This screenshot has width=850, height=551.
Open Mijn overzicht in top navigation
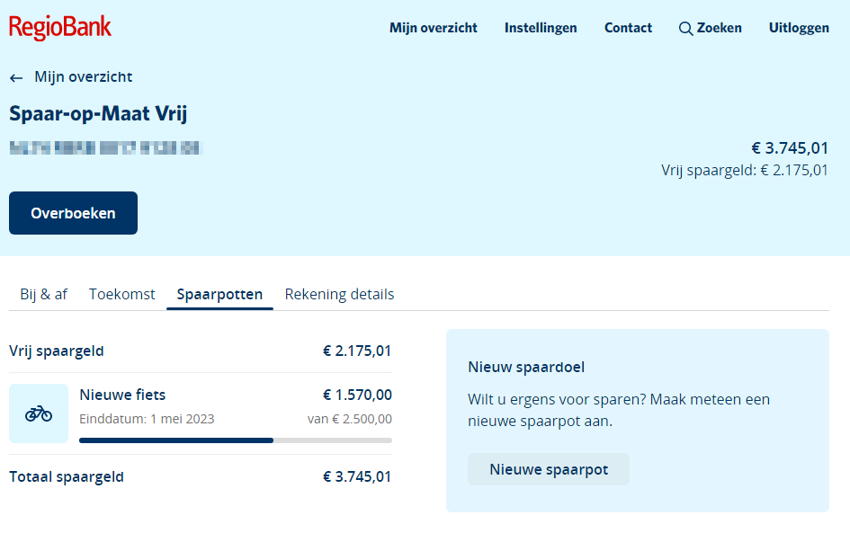click(434, 28)
